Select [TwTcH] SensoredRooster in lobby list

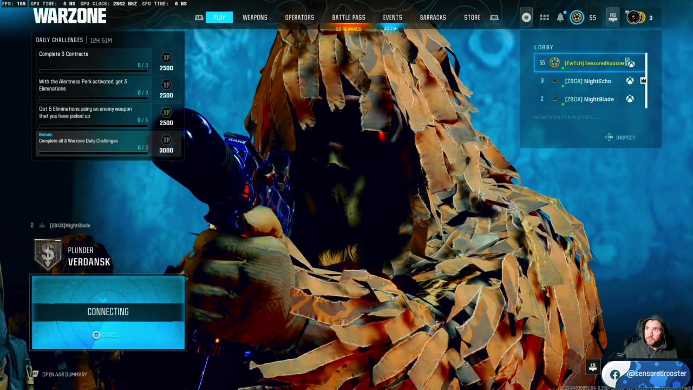(x=590, y=63)
